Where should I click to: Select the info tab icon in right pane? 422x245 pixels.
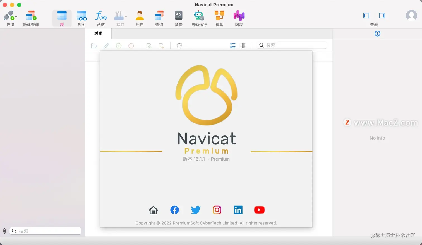pos(377,34)
